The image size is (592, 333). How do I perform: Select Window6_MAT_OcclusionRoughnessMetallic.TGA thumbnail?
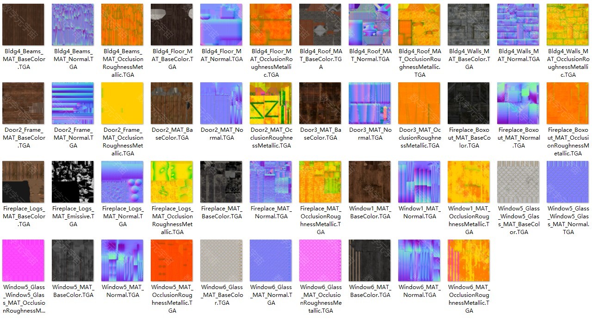tap(469, 260)
